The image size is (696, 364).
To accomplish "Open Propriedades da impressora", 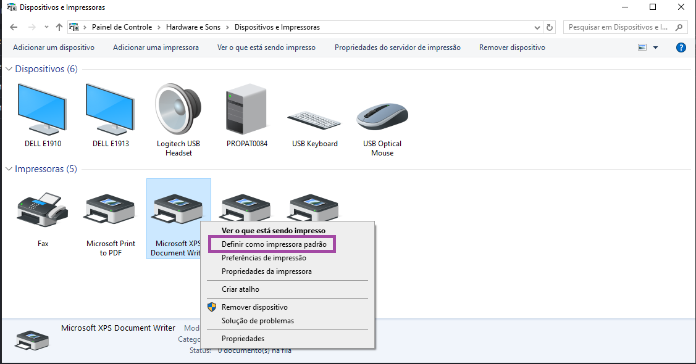I will click(x=266, y=271).
